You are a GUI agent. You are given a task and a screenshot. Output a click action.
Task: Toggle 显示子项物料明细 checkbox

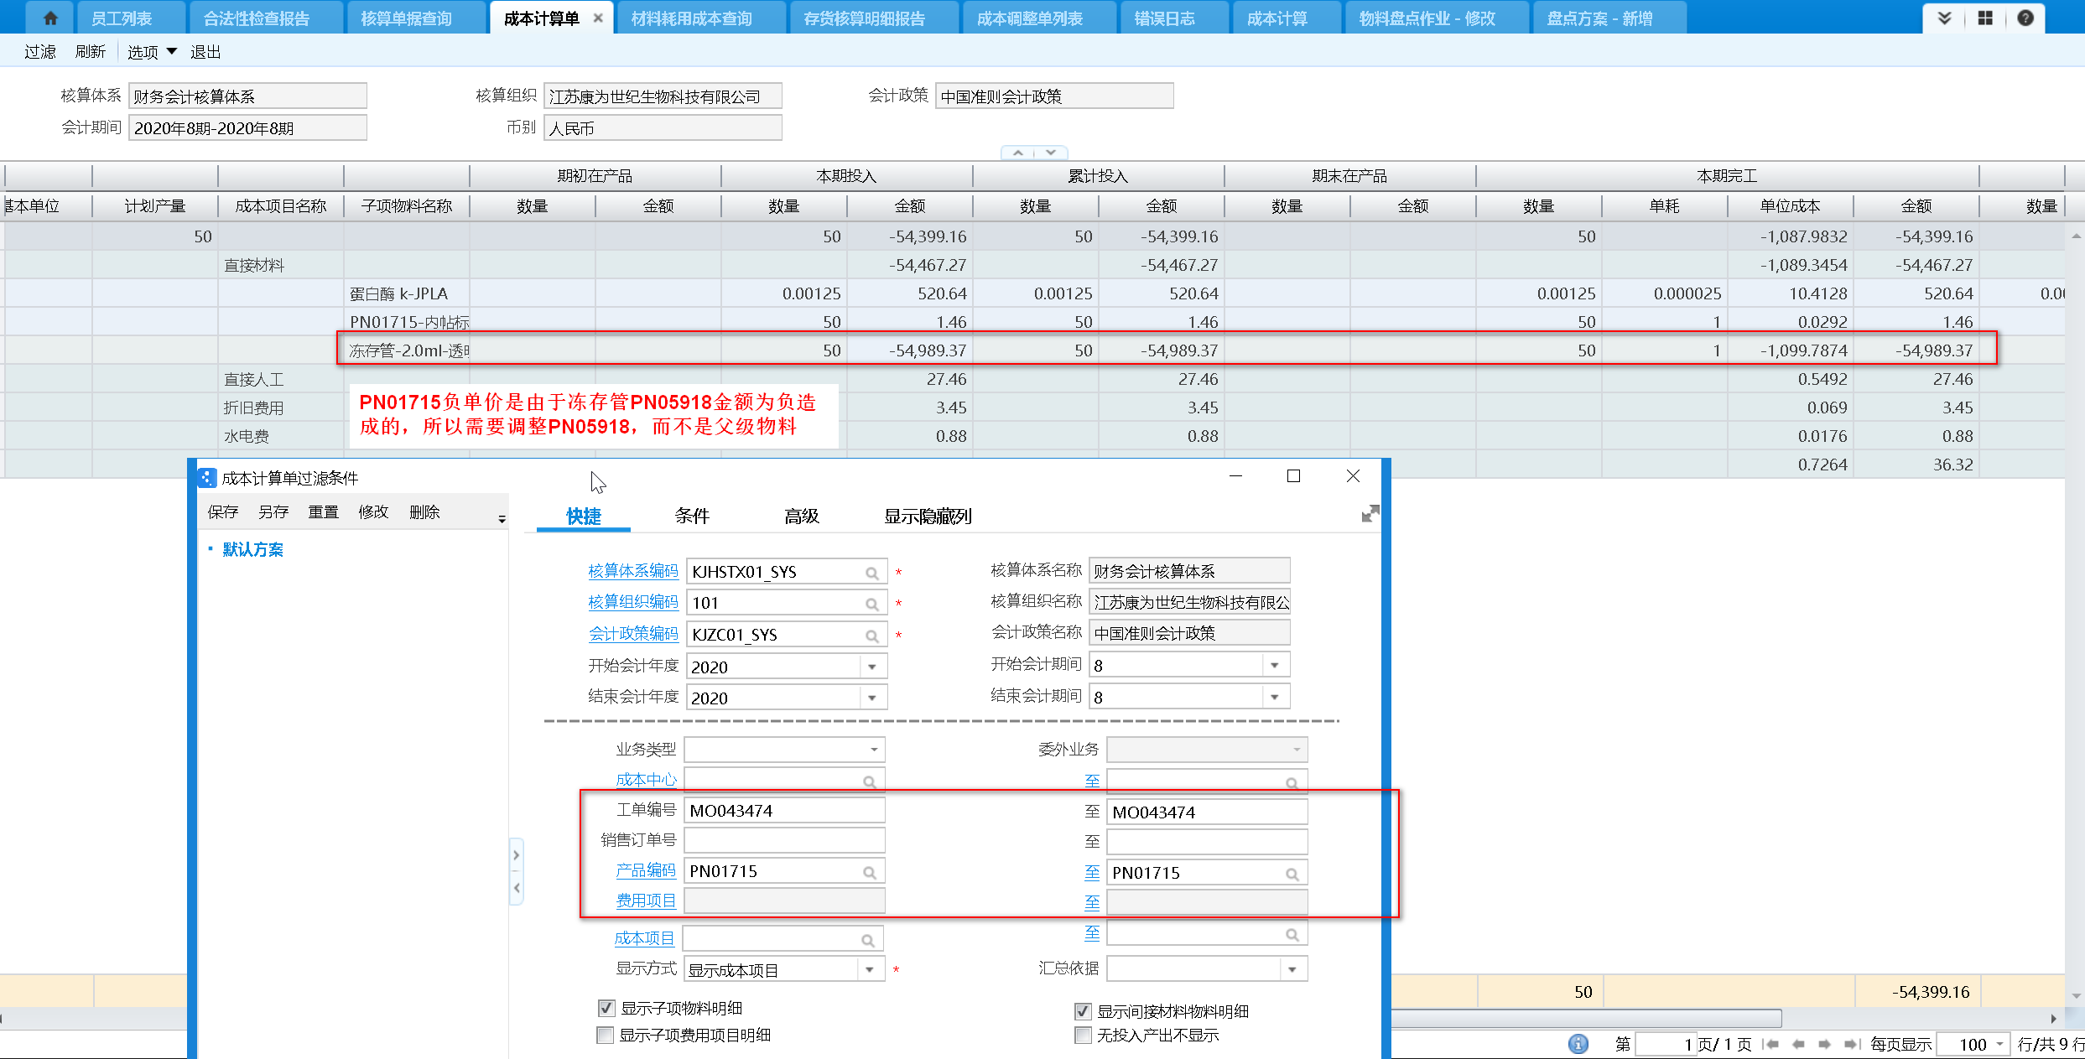(x=606, y=1008)
